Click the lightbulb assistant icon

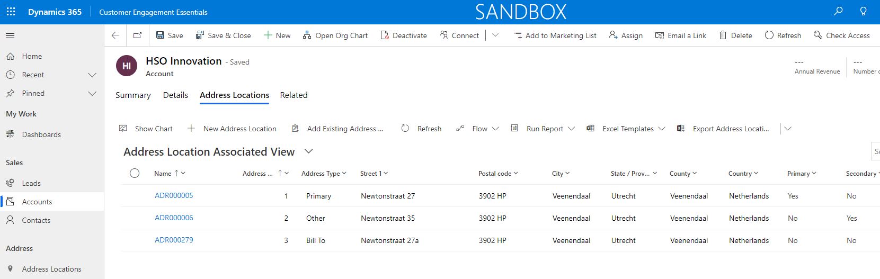point(863,11)
